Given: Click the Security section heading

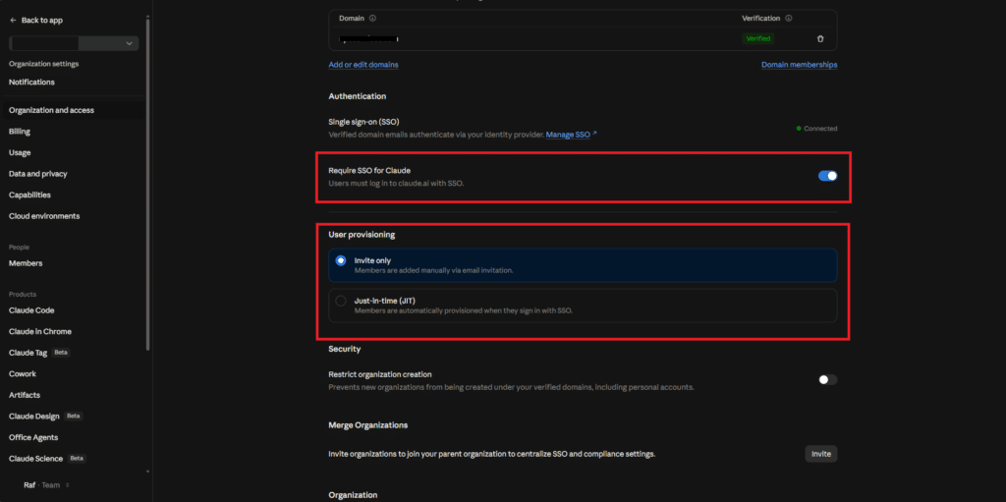Looking at the screenshot, I should point(345,349).
